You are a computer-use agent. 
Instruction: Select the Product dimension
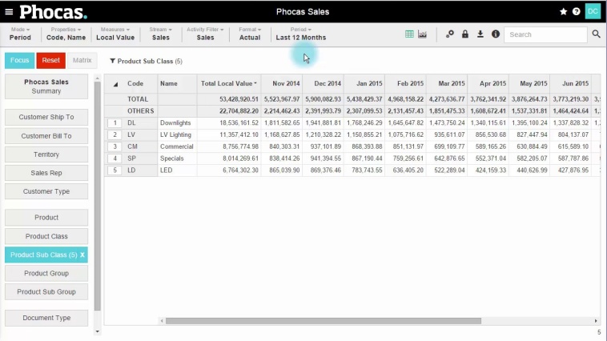click(x=46, y=218)
